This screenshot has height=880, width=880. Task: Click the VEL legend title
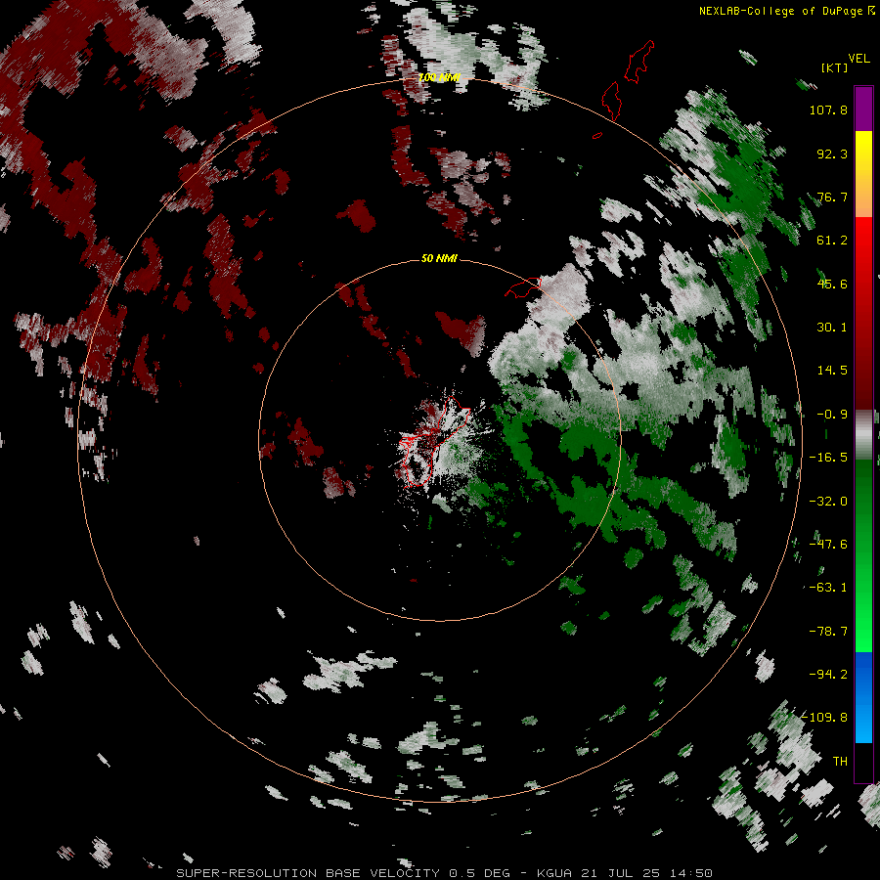pyautogui.click(x=858, y=59)
